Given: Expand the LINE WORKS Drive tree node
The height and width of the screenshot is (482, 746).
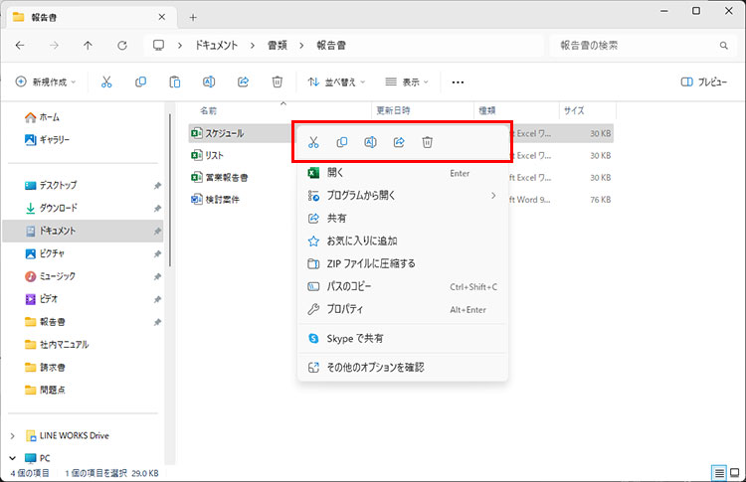Looking at the screenshot, I should 12,435.
